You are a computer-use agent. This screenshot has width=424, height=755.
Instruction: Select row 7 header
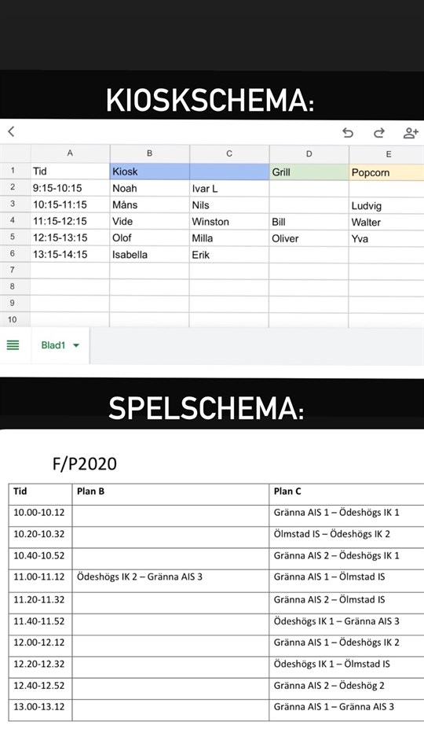(15, 270)
